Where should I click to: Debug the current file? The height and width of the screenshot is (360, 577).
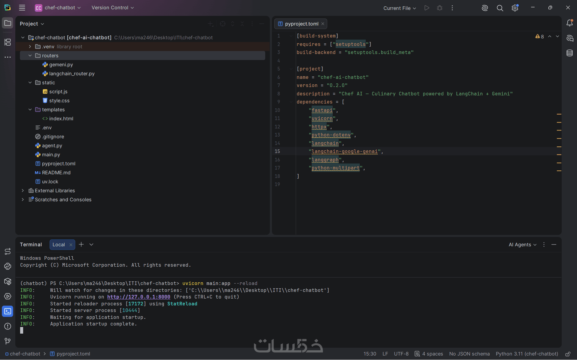(440, 8)
